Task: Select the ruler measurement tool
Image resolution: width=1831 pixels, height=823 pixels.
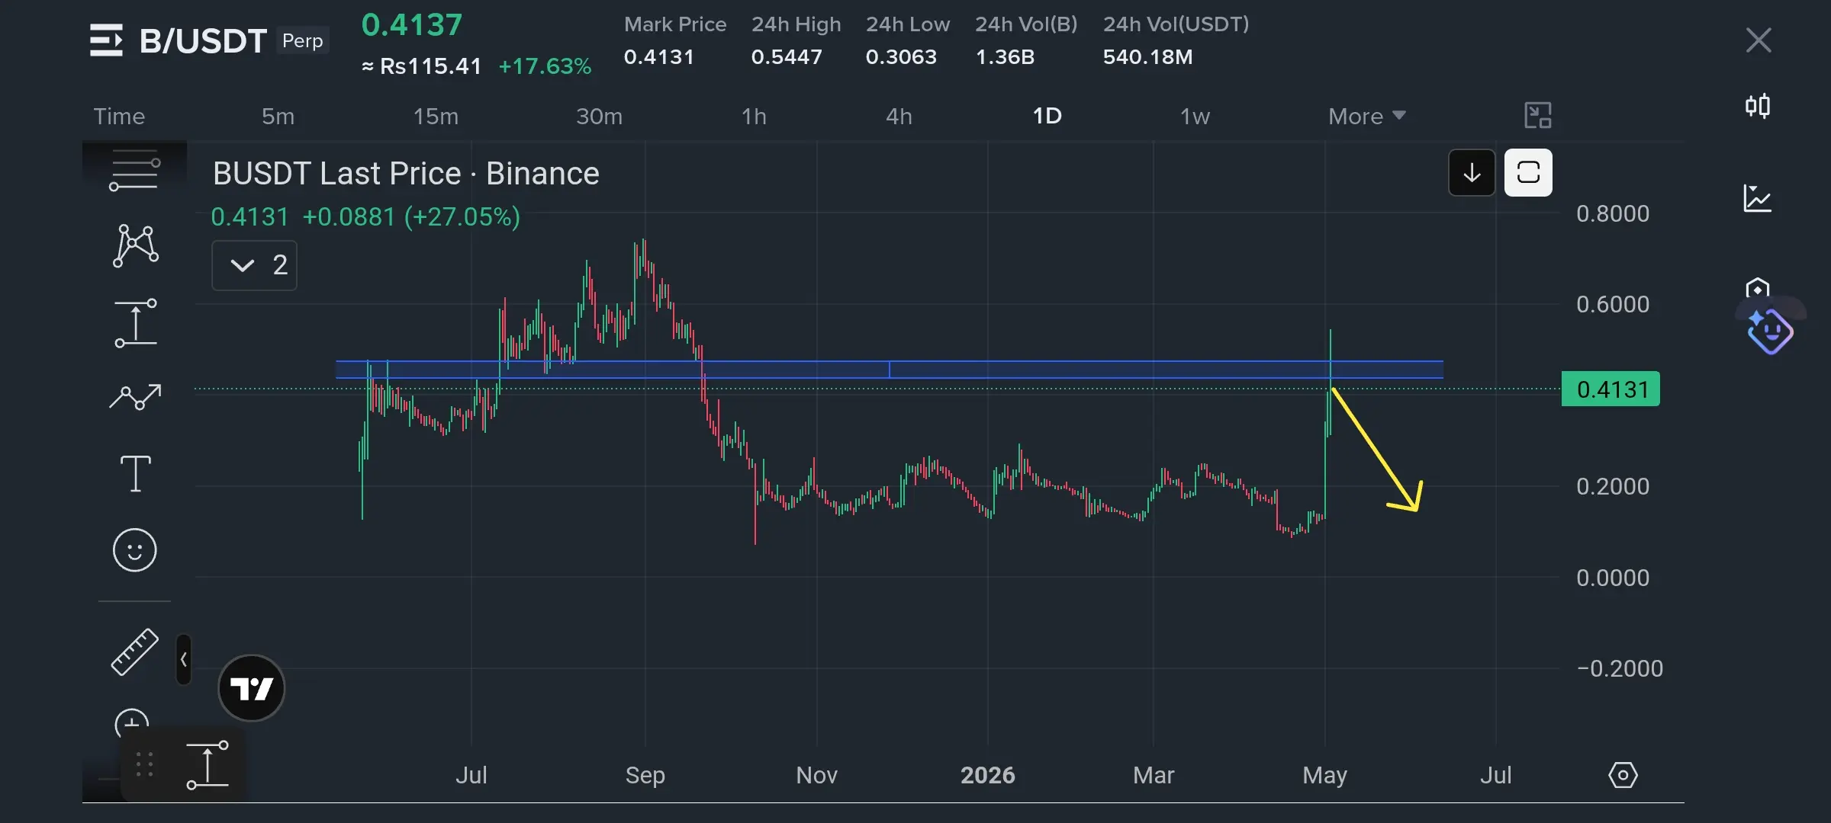Action: point(135,652)
